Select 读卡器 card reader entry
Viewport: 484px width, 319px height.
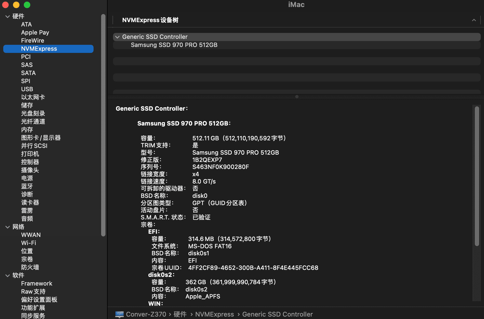pyautogui.click(x=30, y=203)
